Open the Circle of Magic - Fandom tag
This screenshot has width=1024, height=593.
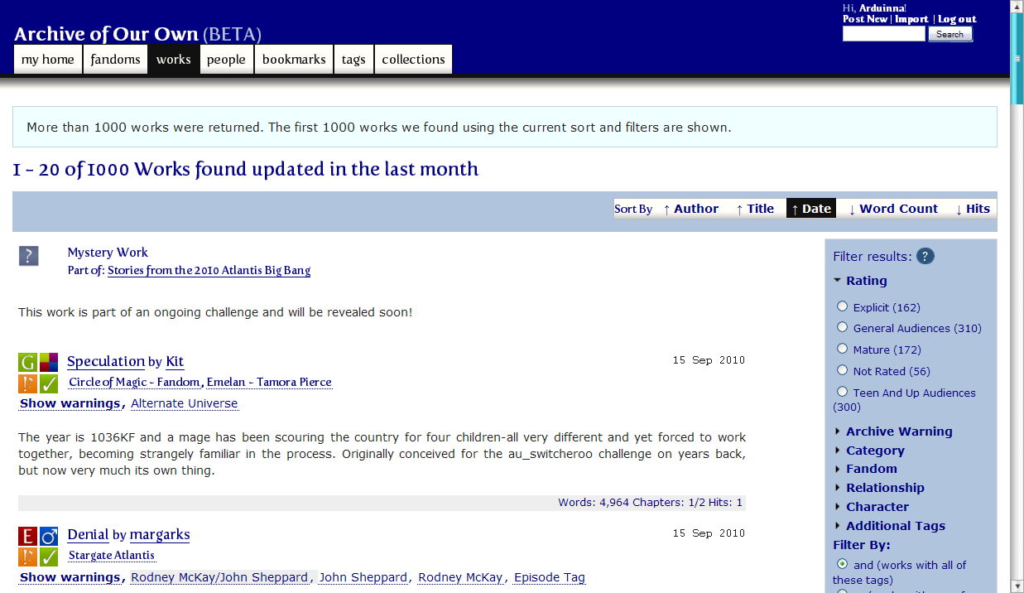[134, 382]
